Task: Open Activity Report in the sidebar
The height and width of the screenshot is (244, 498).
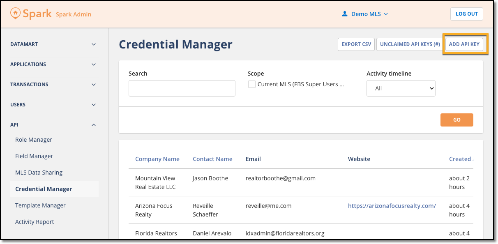Action: (35, 222)
